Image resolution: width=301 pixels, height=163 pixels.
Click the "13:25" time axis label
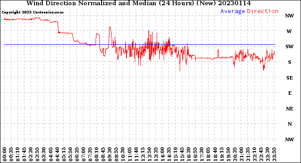(x=156, y=154)
